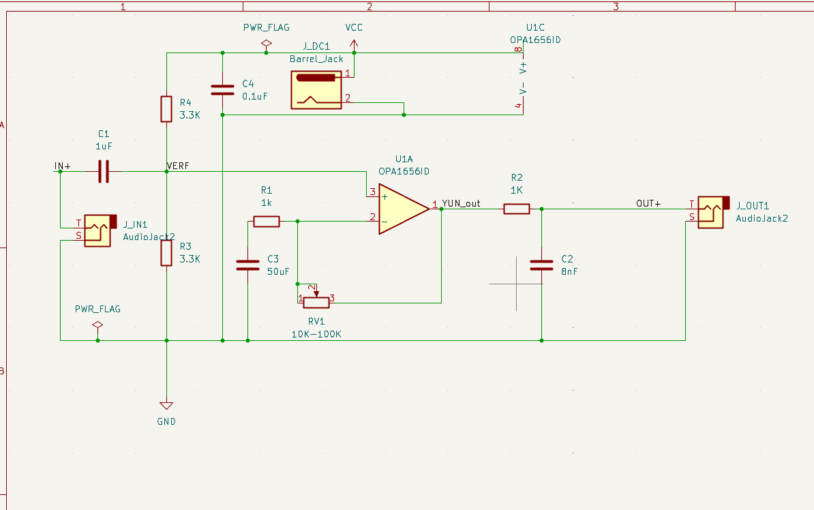Select the RV1 potentiometer symbol
The height and width of the screenshot is (510, 814).
[x=315, y=299]
